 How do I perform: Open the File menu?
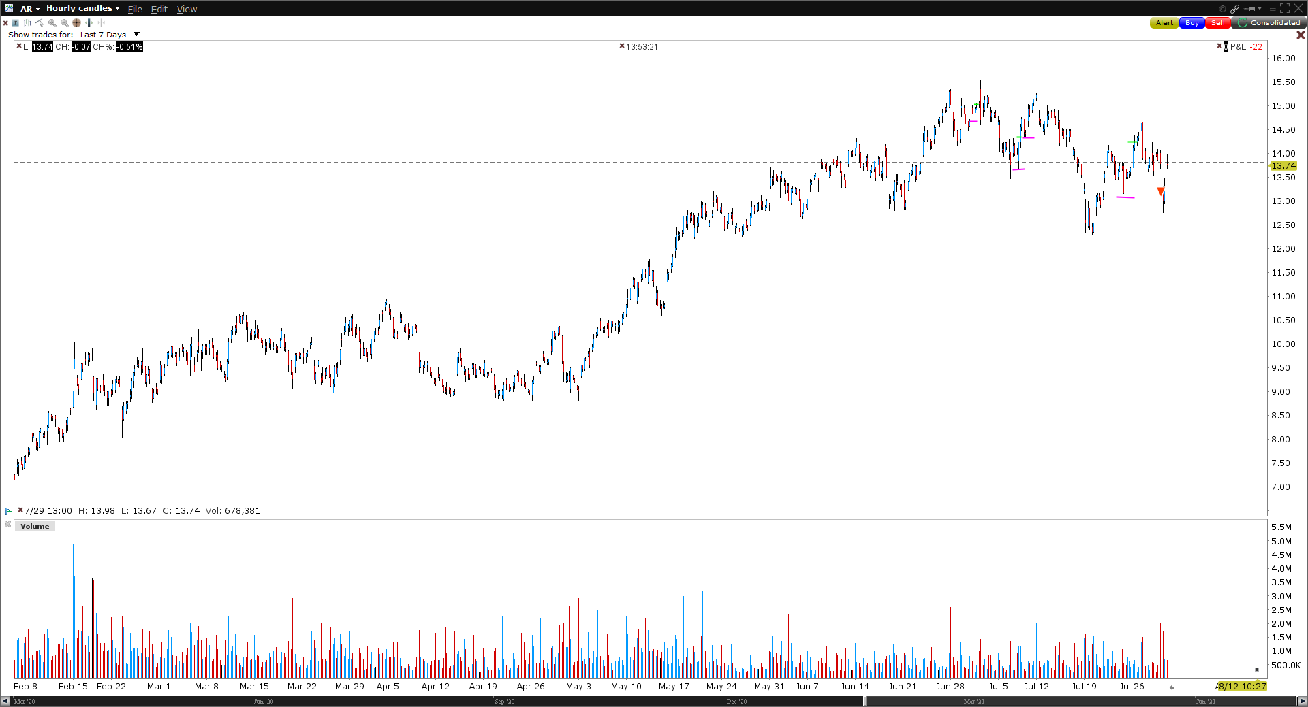click(x=135, y=9)
